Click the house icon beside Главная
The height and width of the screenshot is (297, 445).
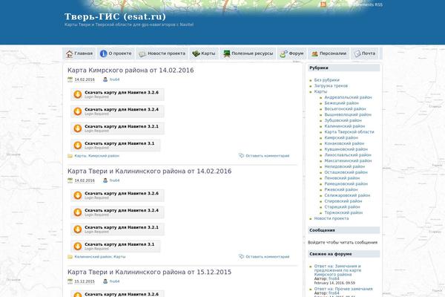tap(69, 53)
